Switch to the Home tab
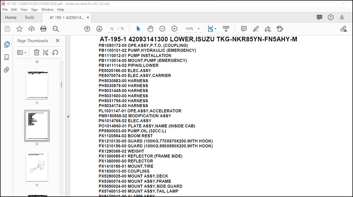This screenshot has width=353, height=197. [x=11, y=17]
